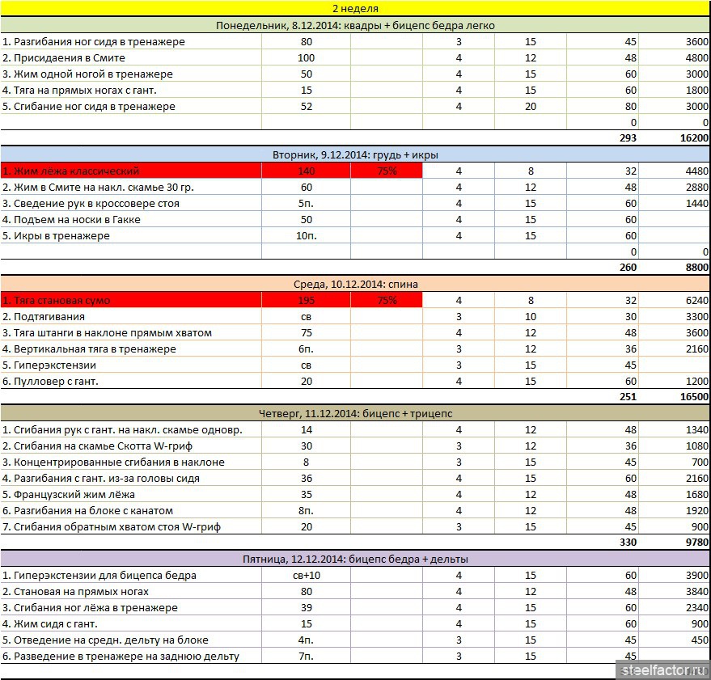
Task: Click 75% cell in sumo deadlift row
Action: (387, 301)
